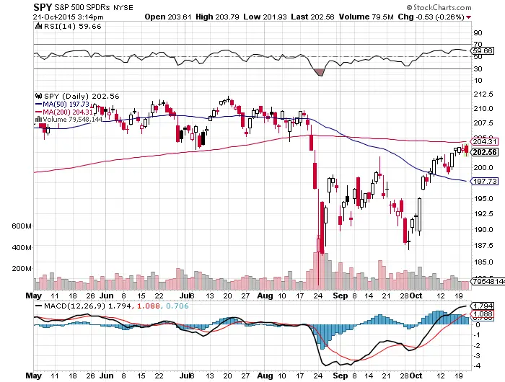Viewport: 505px width, 382px height.
Task: Click the 185.0 price axis label
Action: point(483,262)
